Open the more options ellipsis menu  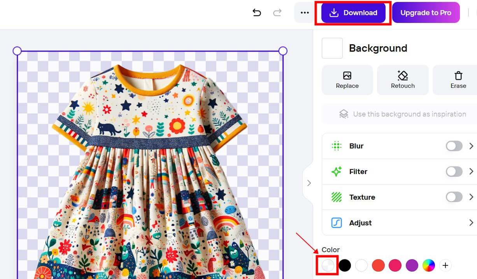304,12
